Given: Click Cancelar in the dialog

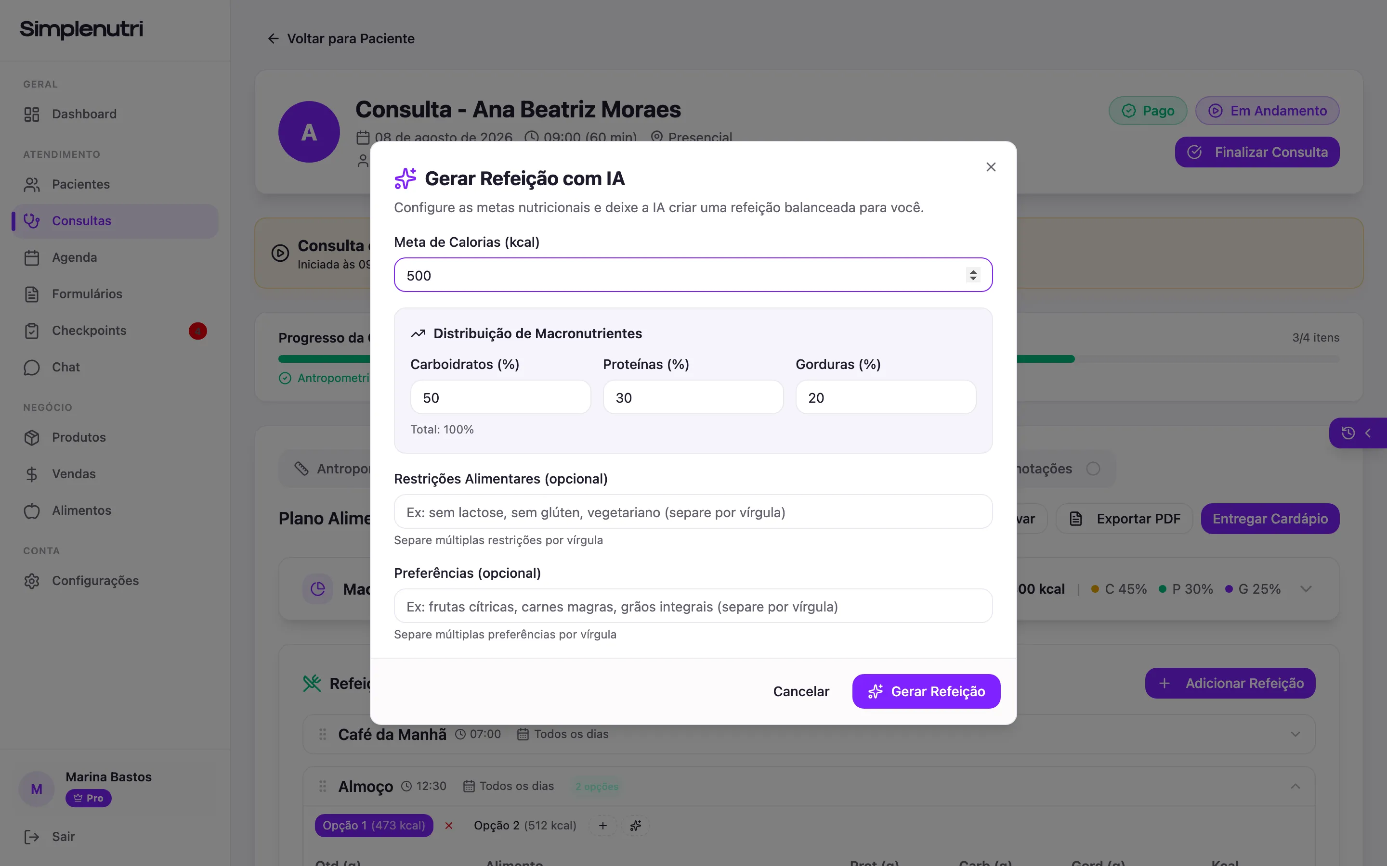Looking at the screenshot, I should click(x=801, y=691).
